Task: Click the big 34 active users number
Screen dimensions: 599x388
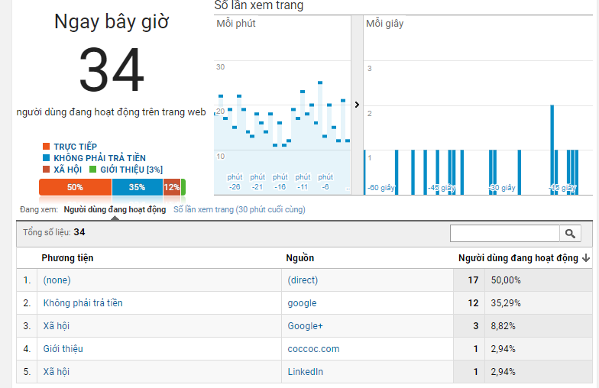Action: click(112, 70)
